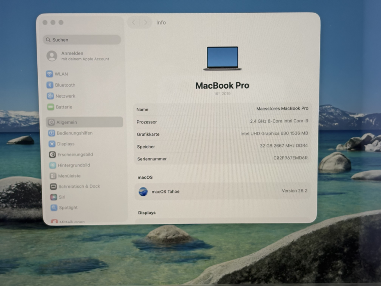Click the 'MacBook Pro' heading
Viewport: 381px width, 286px height.
pos(222,86)
